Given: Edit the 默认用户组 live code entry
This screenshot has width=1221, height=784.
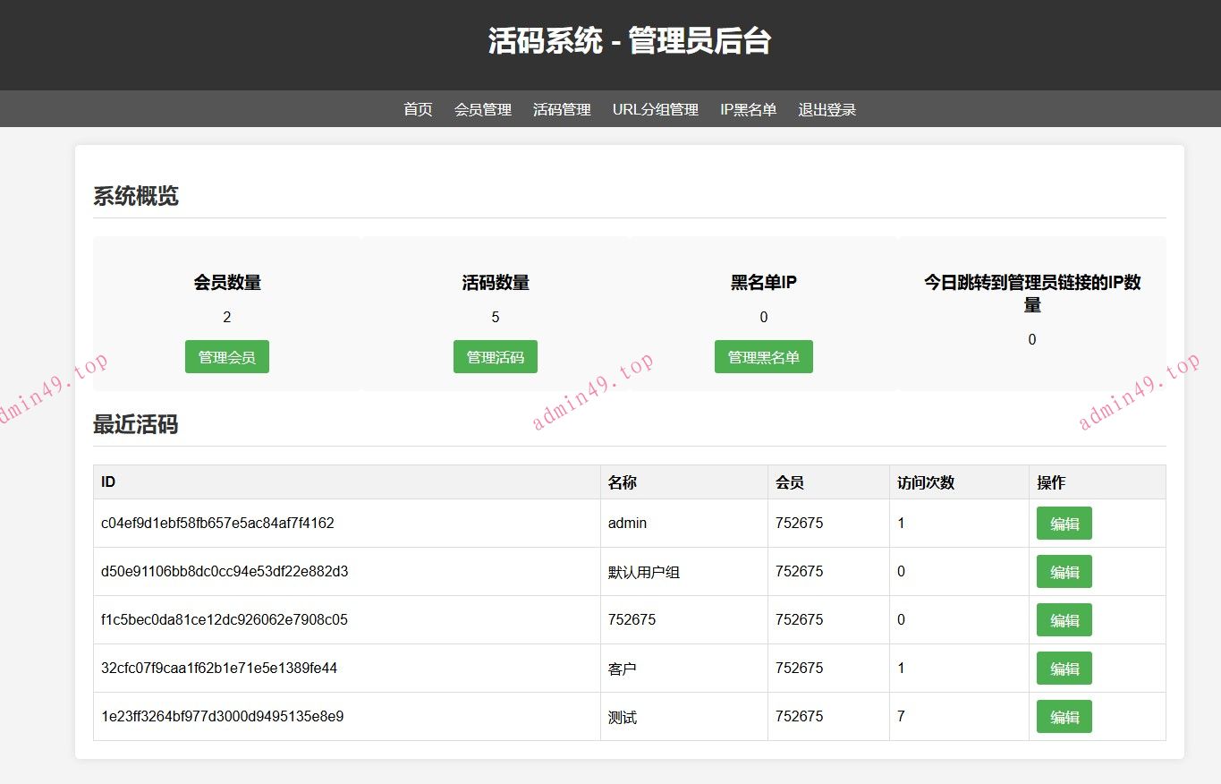Looking at the screenshot, I should (1064, 571).
